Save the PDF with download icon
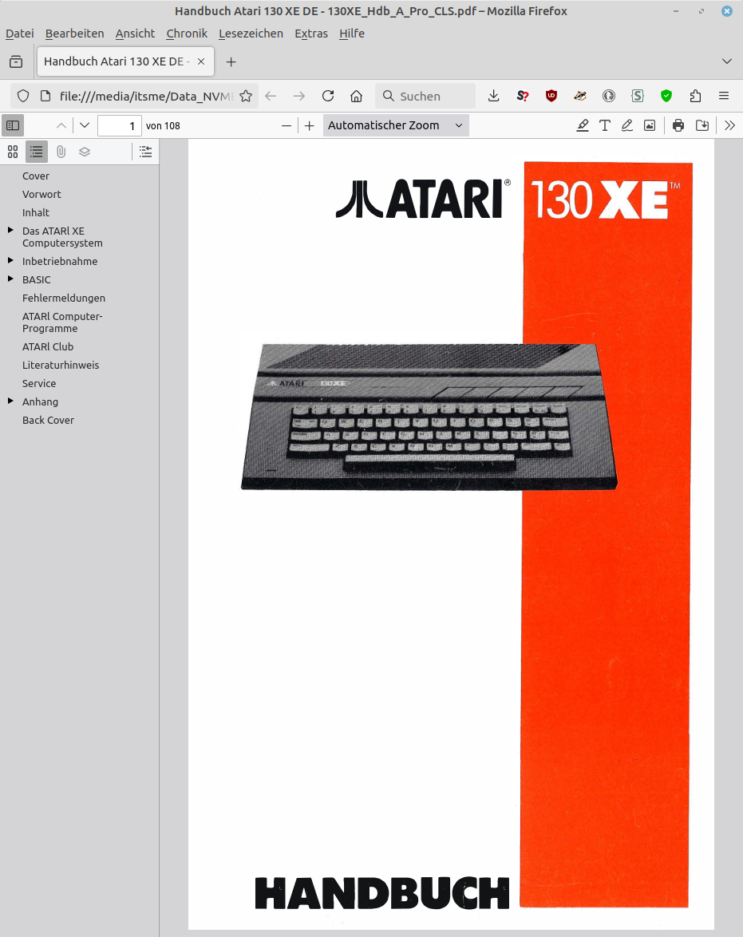743x937 pixels. point(702,125)
